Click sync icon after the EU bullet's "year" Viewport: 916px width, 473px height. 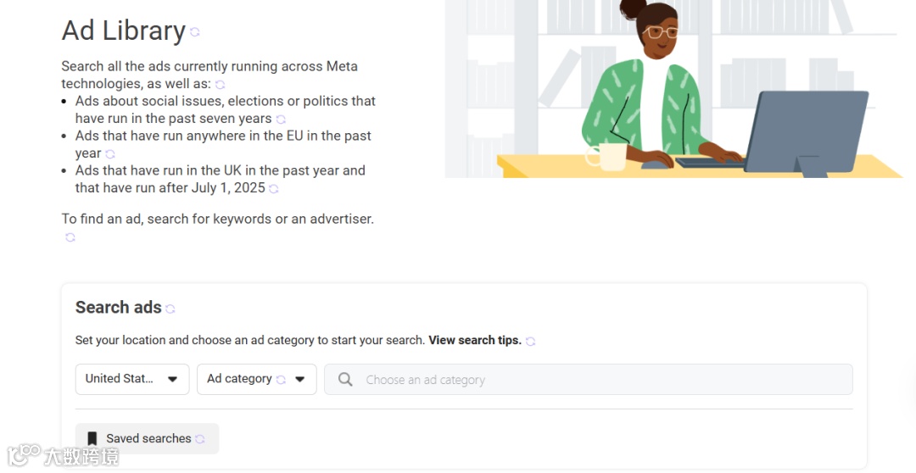click(x=109, y=154)
